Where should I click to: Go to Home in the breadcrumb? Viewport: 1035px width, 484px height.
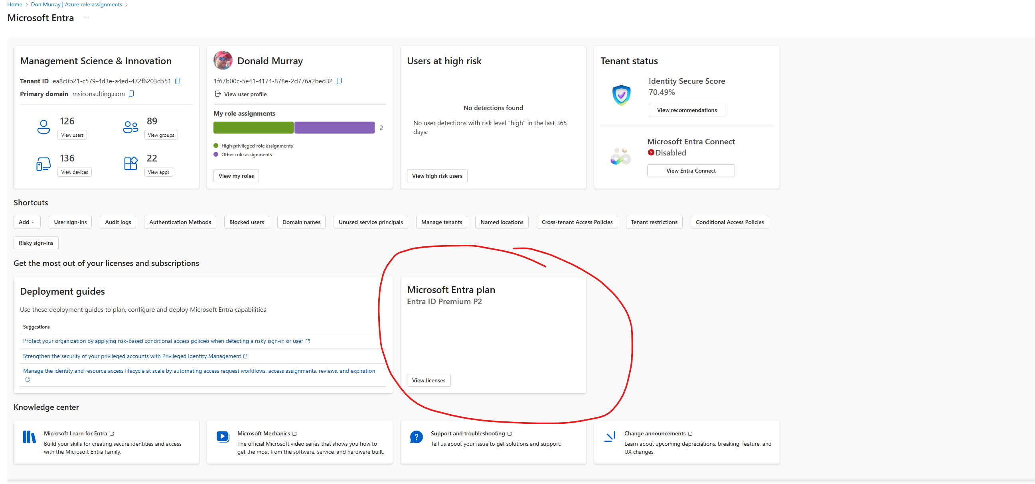14,4
